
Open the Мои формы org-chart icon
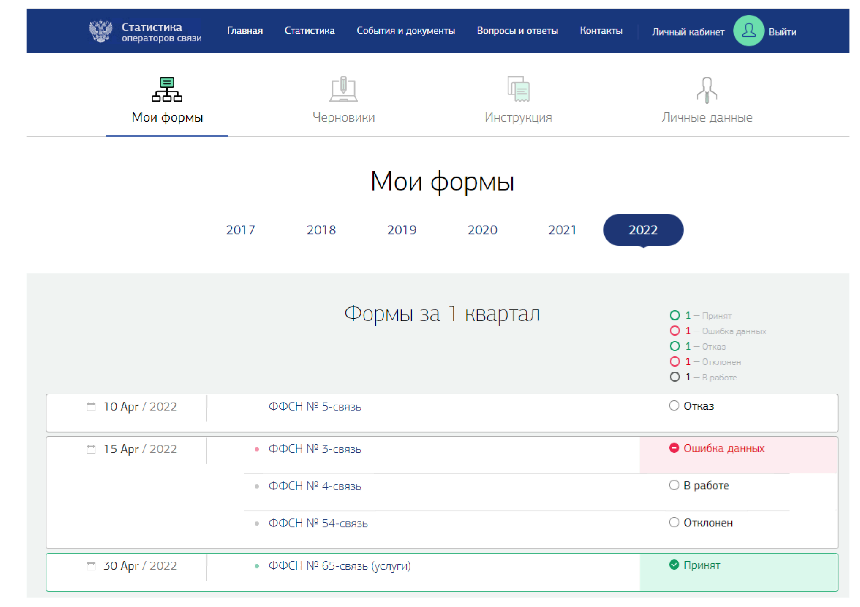click(x=167, y=89)
